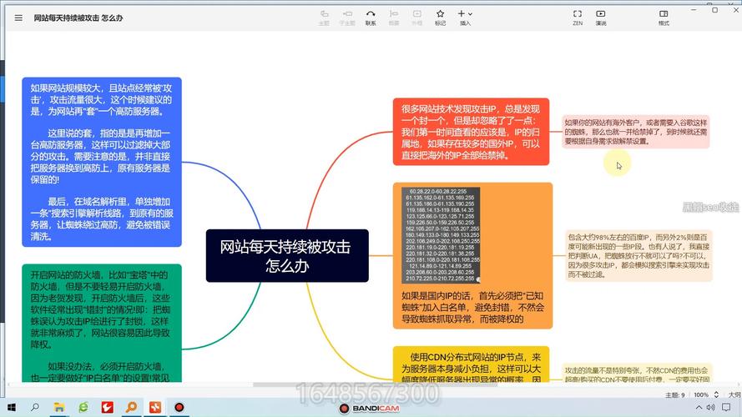Click the document title 网站每天持续被攻击 怎么办
The height and width of the screenshot is (417, 742).
(x=78, y=18)
